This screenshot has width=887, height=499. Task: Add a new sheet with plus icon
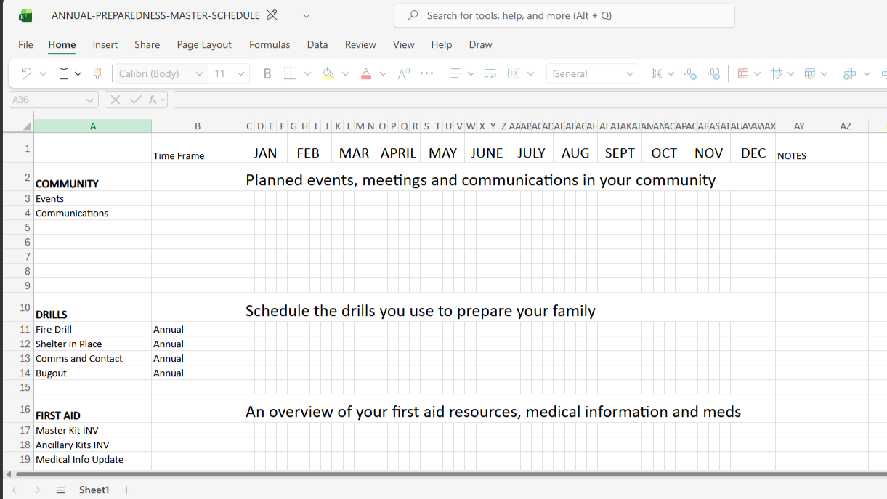pos(126,490)
